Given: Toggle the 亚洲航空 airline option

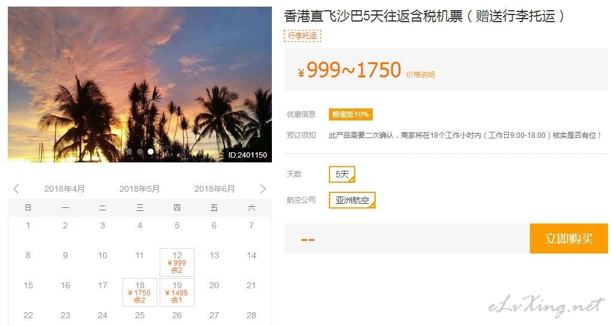Looking at the screenshot, I should pos(352,200).
